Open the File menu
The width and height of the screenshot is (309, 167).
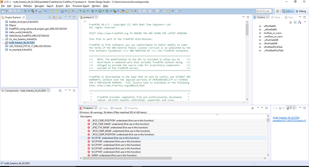(3, 6)
